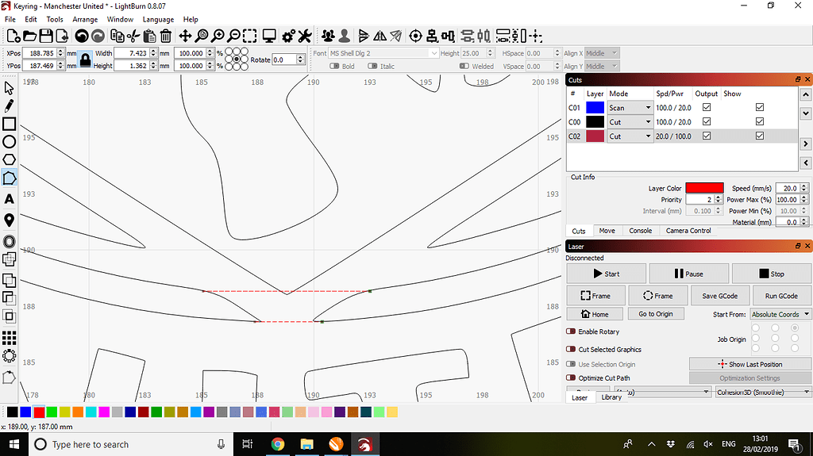The height and width of the screenshot is (456, 813).
Task: Enable Cut Selected Graphics toggle
Action: point(571,349)
